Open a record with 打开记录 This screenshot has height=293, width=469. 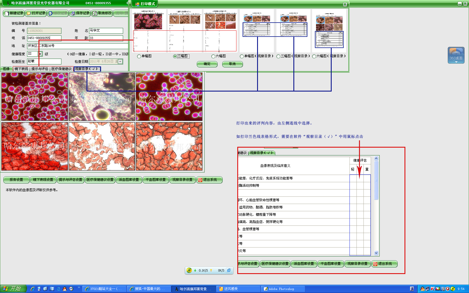click(x=36, y=13)
